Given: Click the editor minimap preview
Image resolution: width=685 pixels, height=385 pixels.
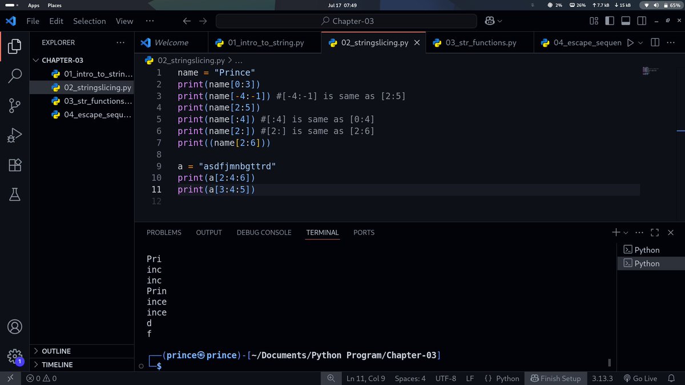Looking at the screenshot, I should [x=650, y=71].
